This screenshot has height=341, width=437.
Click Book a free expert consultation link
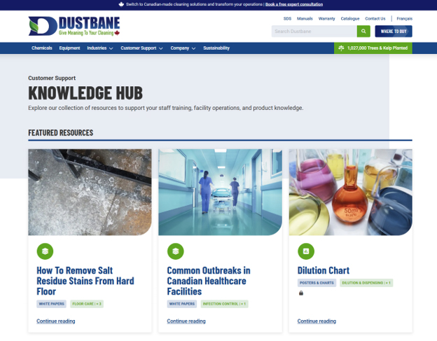click(x=294, y=4)
